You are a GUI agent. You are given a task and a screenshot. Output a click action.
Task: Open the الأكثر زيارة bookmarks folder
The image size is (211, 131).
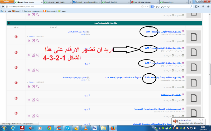tap(6, 11)
